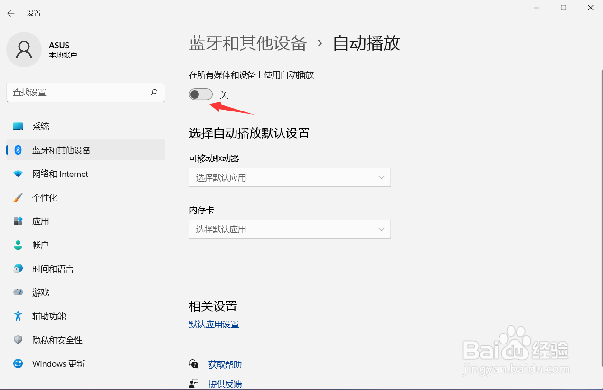
Task: Open Windows 更新 from sidebar
Action: coord(58,363)
